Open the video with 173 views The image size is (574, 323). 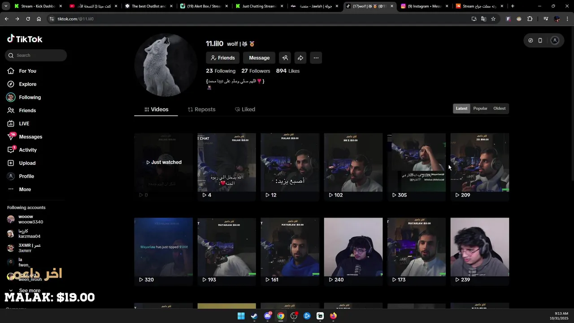(x=417, y=251)
